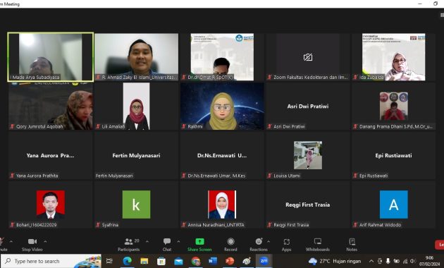Open the Chat panel
The height and width of the screenshot is (268, 444).
[167, 245]
